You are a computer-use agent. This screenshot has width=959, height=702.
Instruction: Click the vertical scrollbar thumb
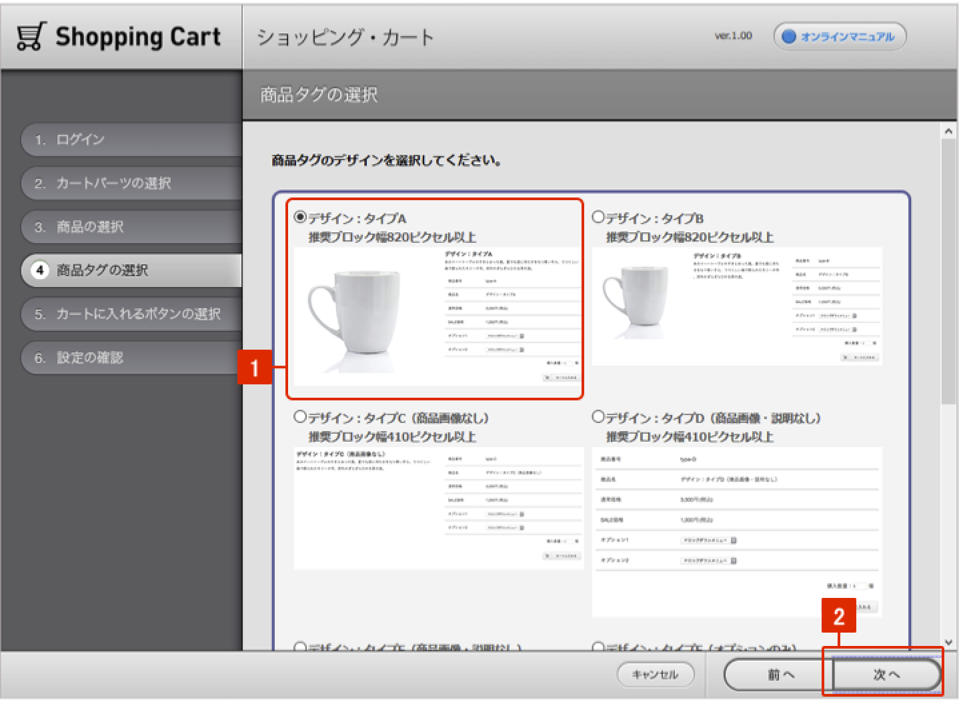pos(948,271)
